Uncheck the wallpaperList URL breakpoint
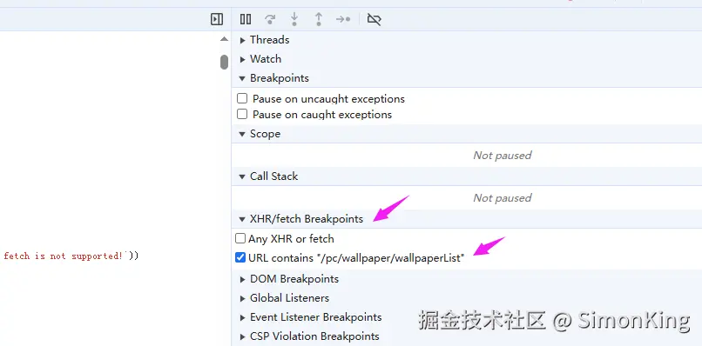 240,257
